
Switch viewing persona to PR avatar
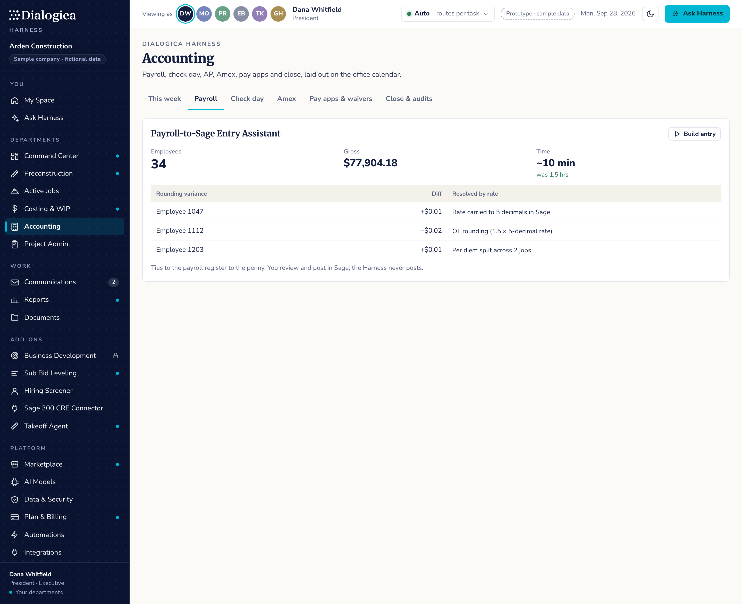[223, 14]
